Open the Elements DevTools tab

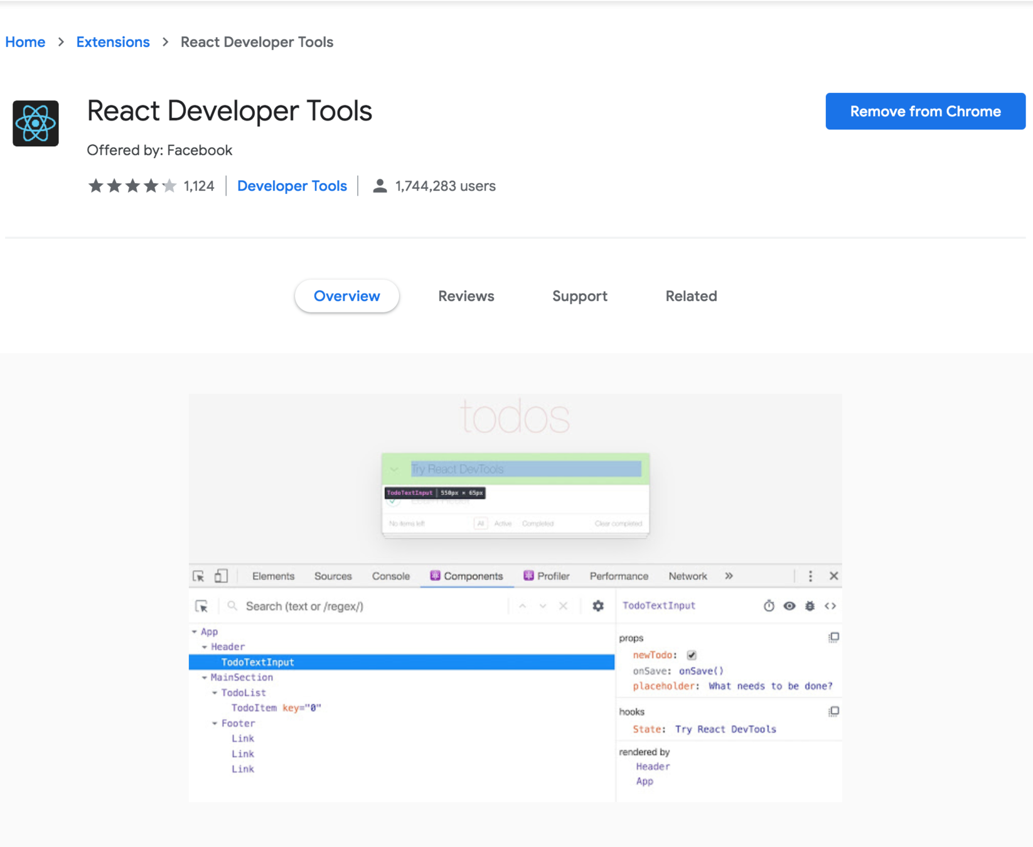273,576
